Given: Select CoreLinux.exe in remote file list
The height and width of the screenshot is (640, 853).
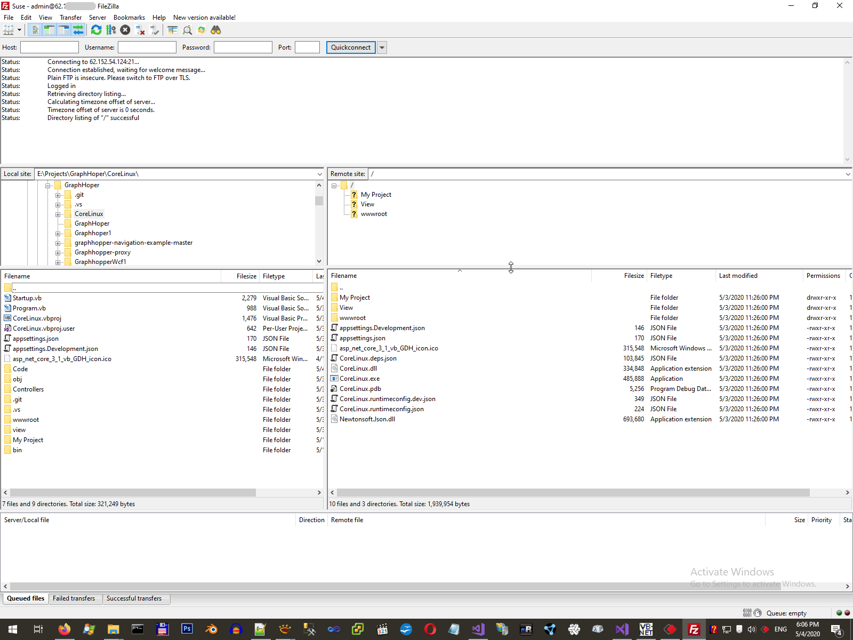Looking at the screenshot, I should (x=360, y=379).
